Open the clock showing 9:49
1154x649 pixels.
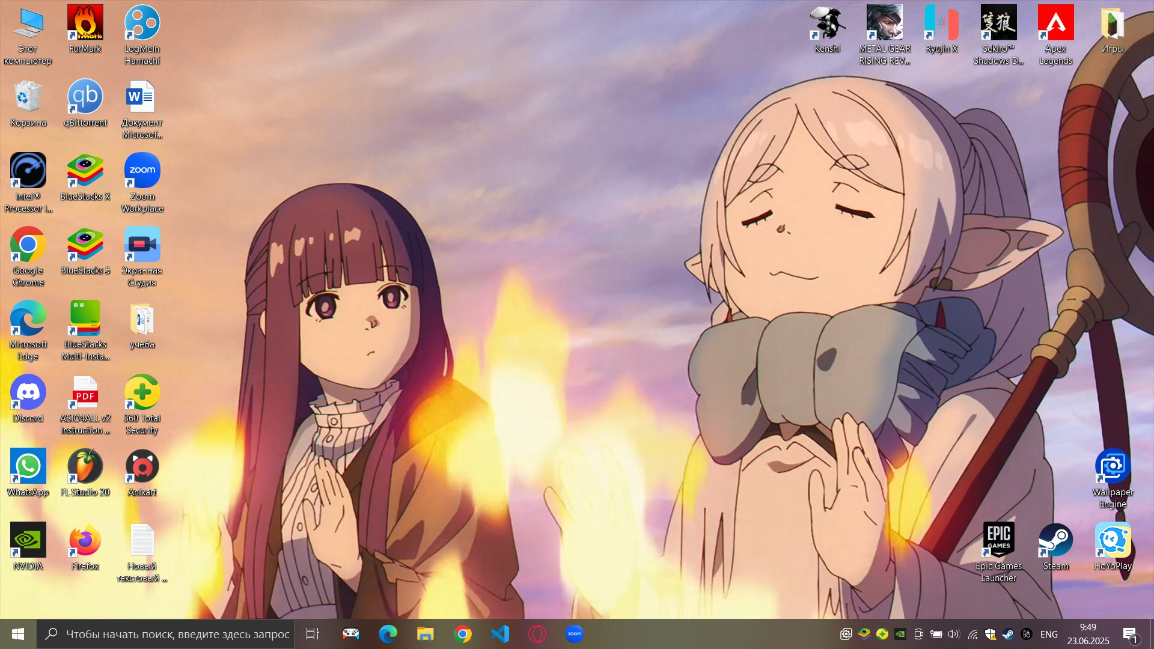coord(1088,634)
